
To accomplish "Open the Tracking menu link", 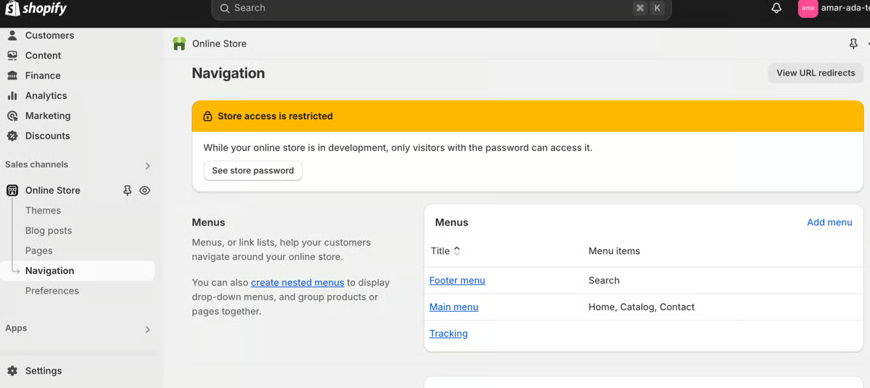I will pyautogui.click(x=448, y=333).
